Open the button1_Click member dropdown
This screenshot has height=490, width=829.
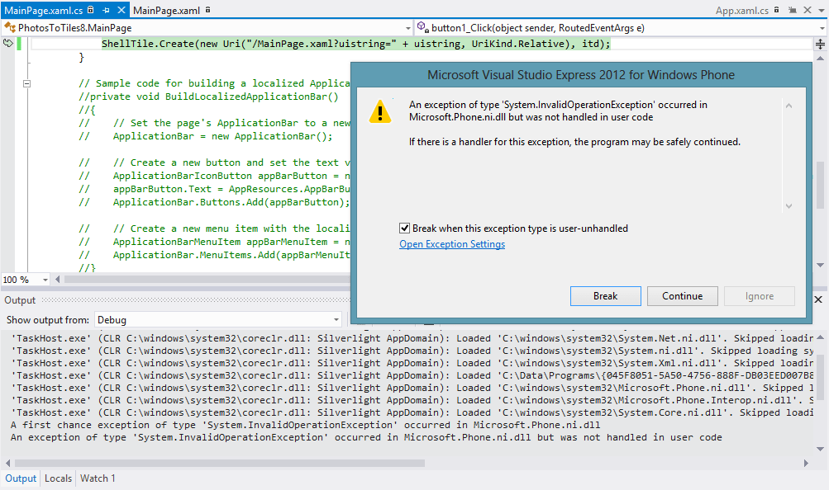822,28
